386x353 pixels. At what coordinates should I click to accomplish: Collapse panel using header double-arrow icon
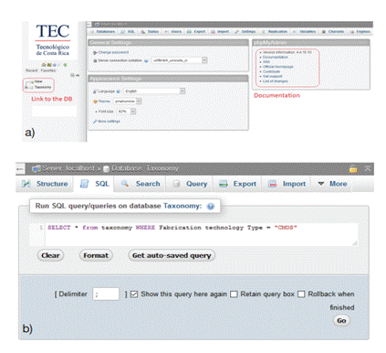pyautogui.click(x=368, y=168)
